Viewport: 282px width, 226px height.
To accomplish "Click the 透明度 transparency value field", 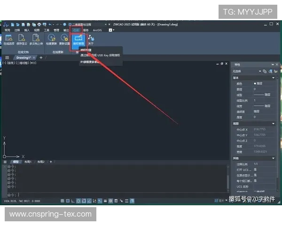I will tap(264, 112).
